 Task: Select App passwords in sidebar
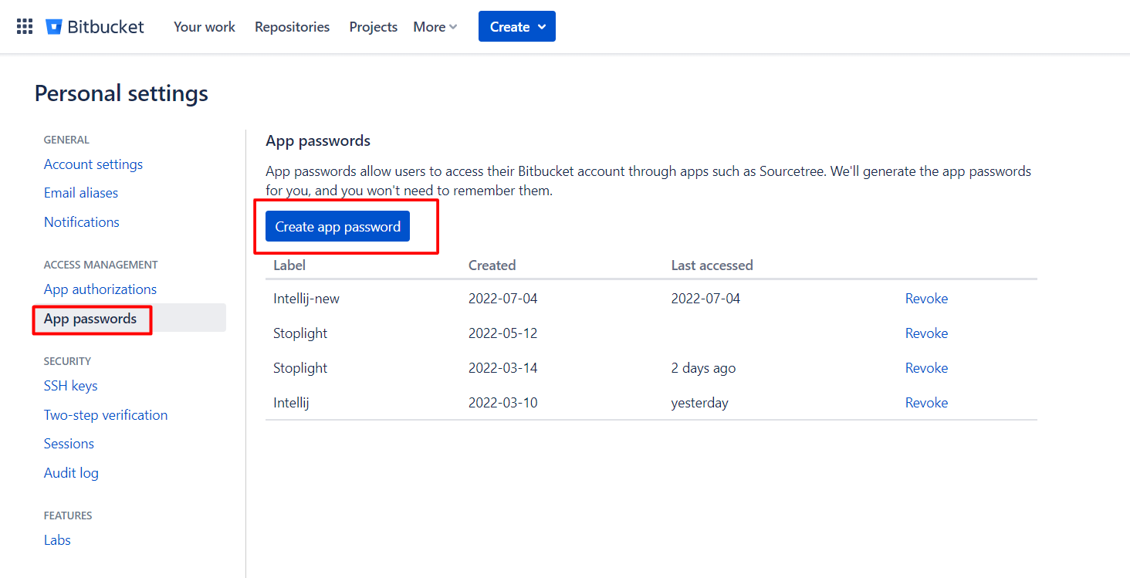coord(90,319)
